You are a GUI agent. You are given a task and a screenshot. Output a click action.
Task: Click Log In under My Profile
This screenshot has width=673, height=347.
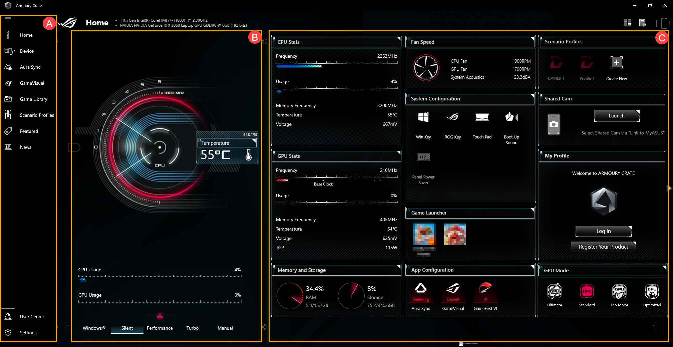[603, 231]
